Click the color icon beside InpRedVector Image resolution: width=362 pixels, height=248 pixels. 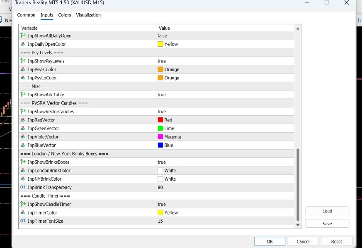pos(23,120)
